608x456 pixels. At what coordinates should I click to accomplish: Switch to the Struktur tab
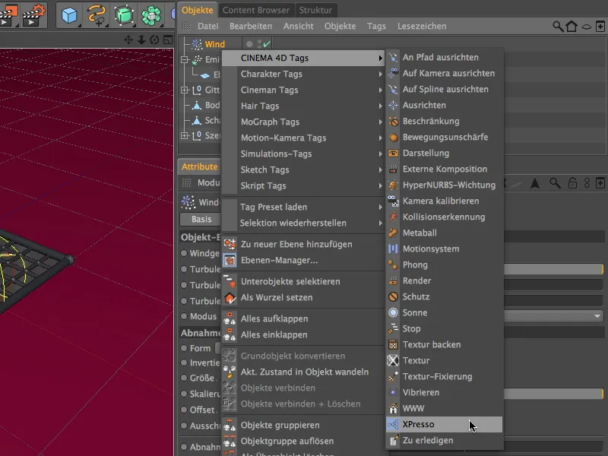pyautogui.click(x=315, y=10)
